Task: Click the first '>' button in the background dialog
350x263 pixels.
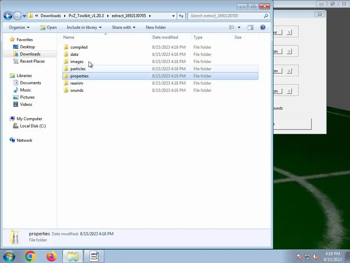Action: click(x=289, y=32)
